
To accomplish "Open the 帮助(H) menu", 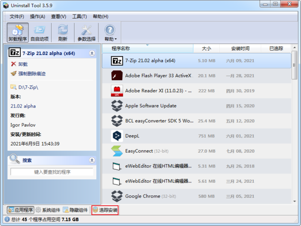I will [x=101, y=17].
